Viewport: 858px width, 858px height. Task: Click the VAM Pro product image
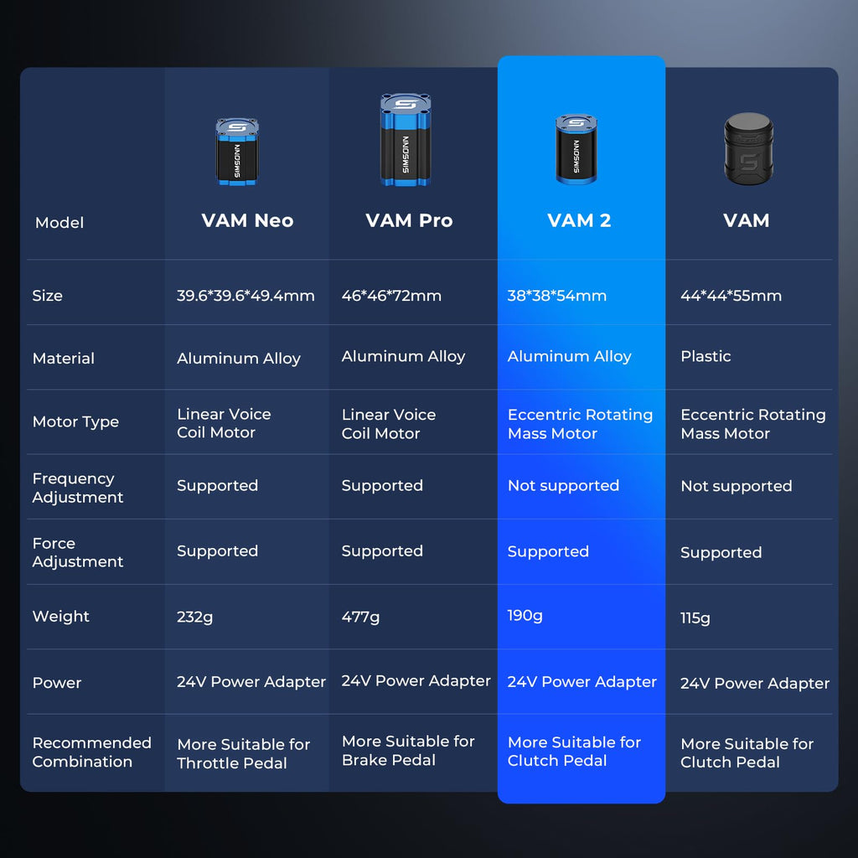[406, 140]
